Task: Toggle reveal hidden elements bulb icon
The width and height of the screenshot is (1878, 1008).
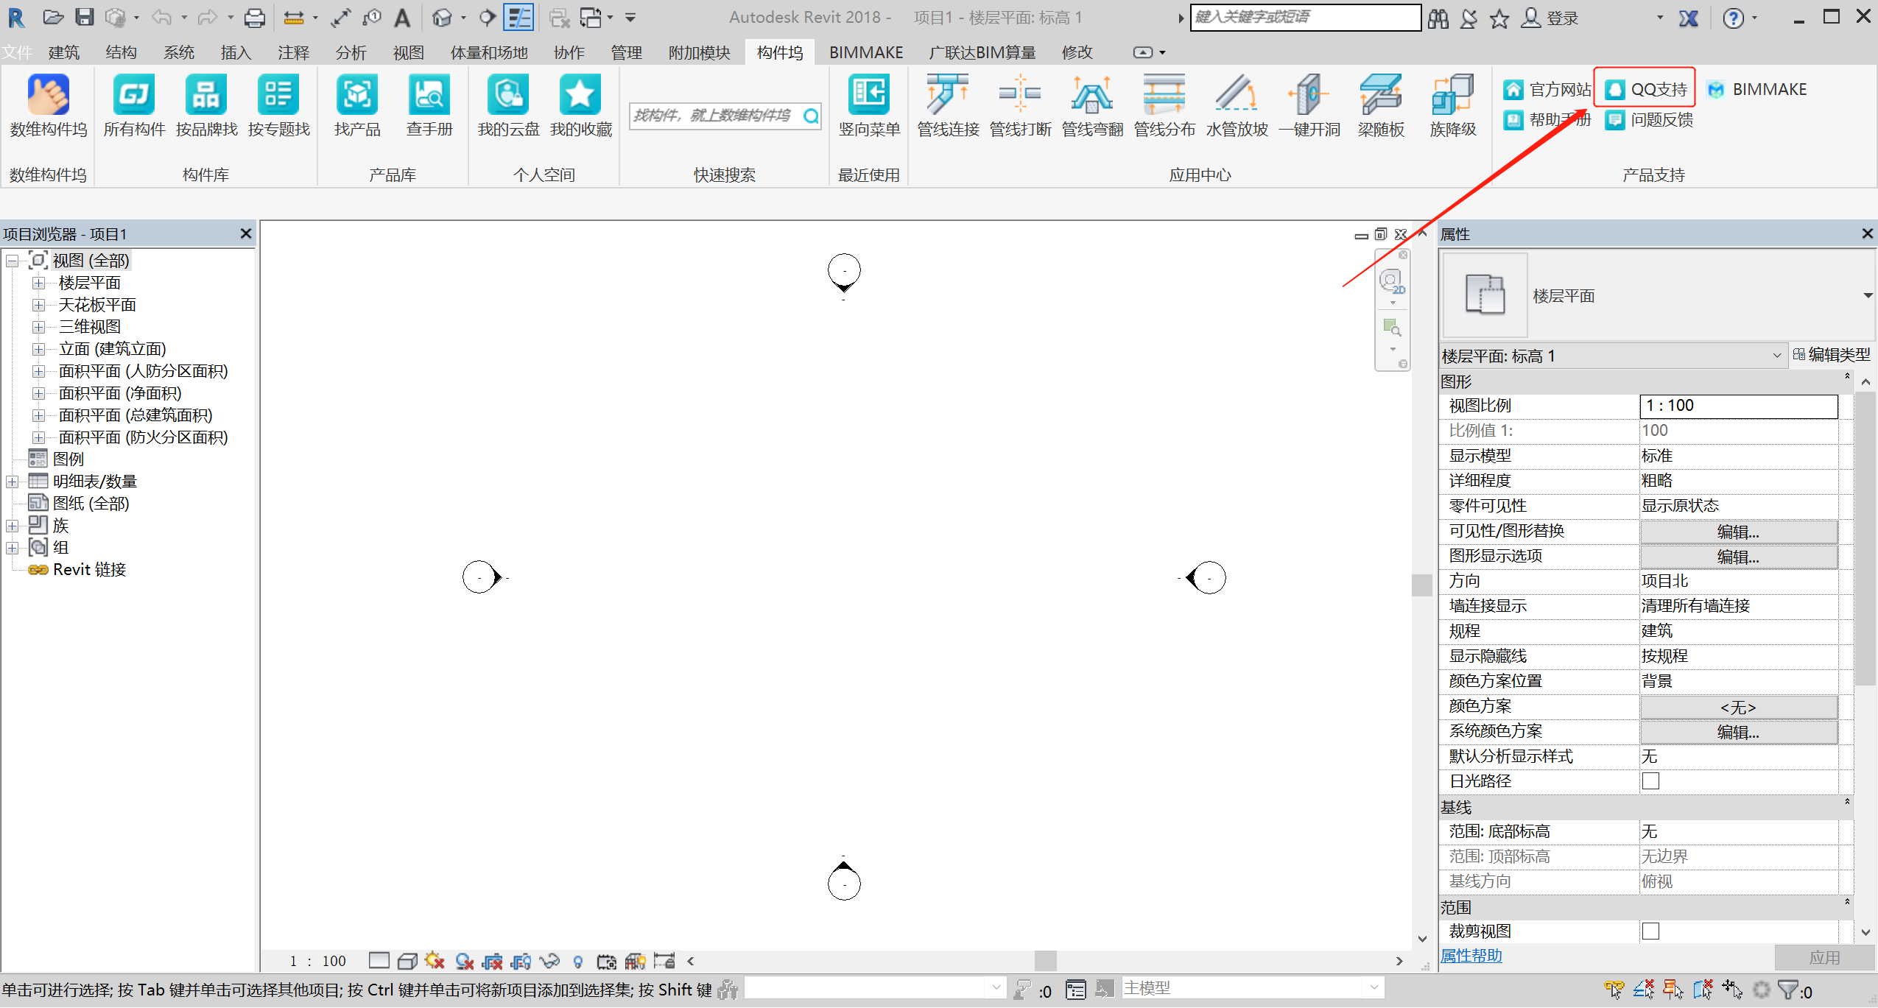Action: [x=578, y=962]
